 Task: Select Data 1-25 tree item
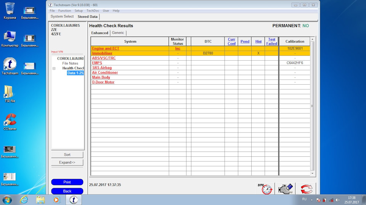[75, 73]
